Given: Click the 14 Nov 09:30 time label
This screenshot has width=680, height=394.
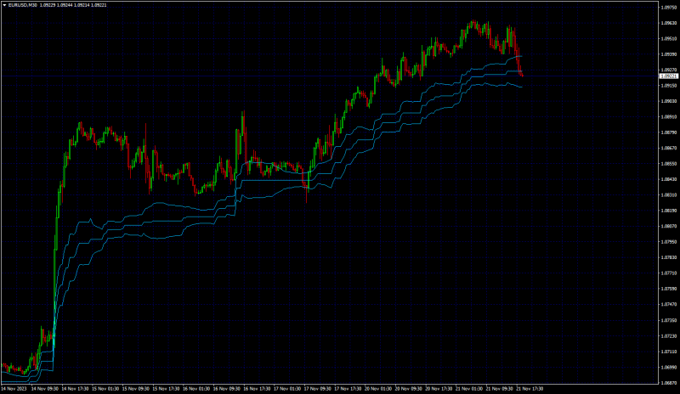Looking at the screenshot, I should [45, 389].
